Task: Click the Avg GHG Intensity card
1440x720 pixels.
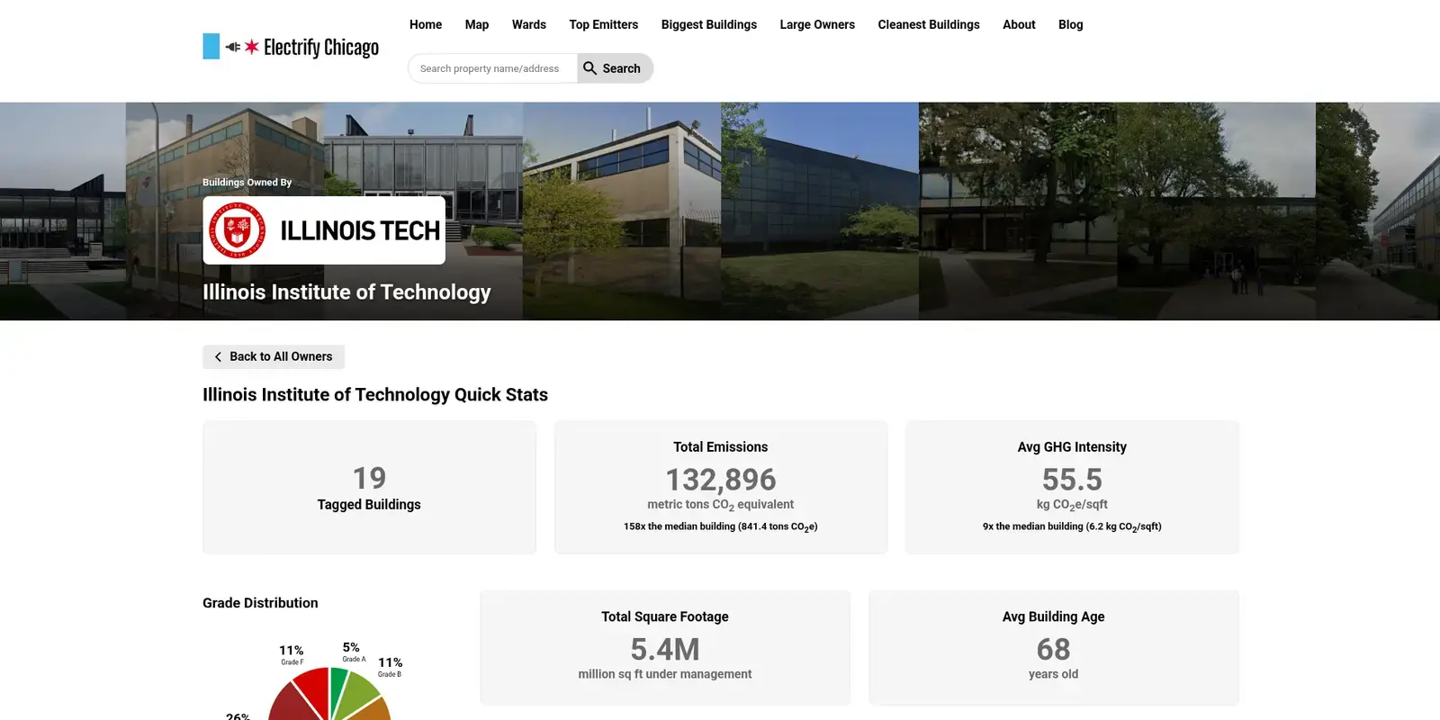Action: click(1071, 487)
